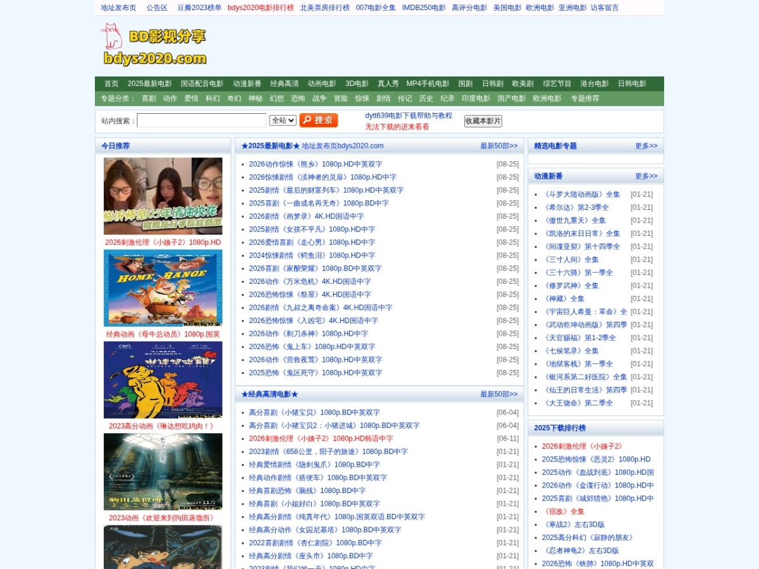759x569 pixels.
Task: Go to 首页 in the green navigation bar
Action: click(x=111, y=83)
